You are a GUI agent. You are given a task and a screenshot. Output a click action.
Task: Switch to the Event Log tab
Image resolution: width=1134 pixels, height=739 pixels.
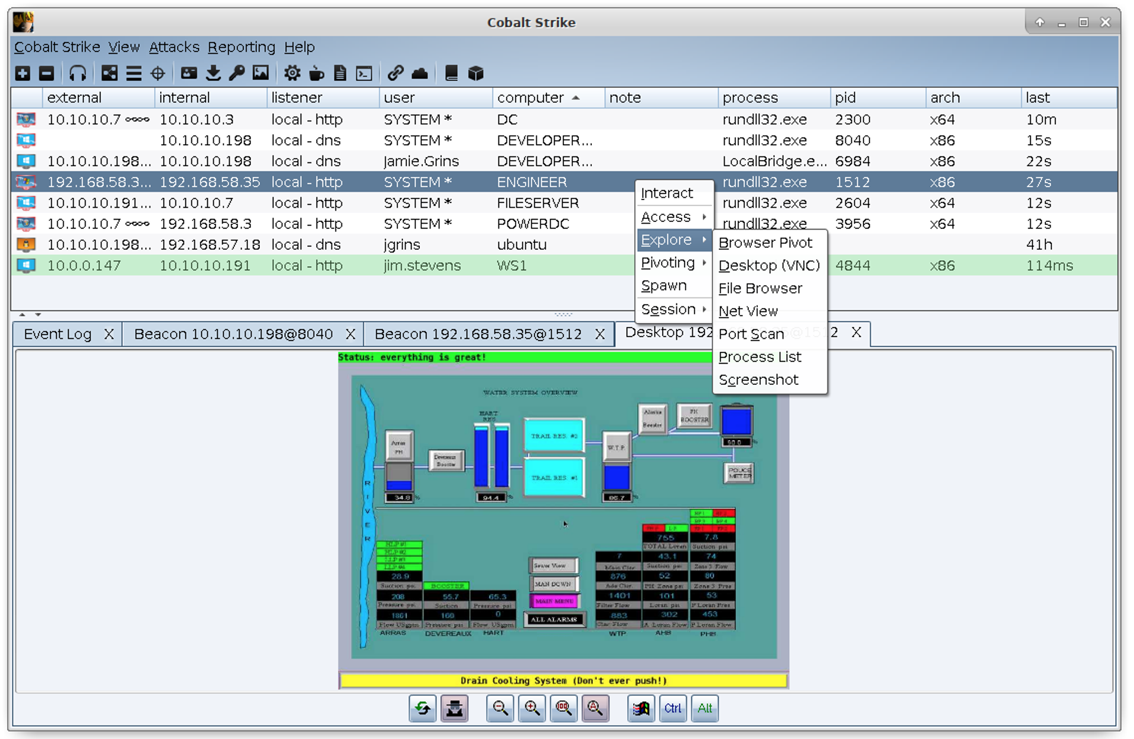58,334
